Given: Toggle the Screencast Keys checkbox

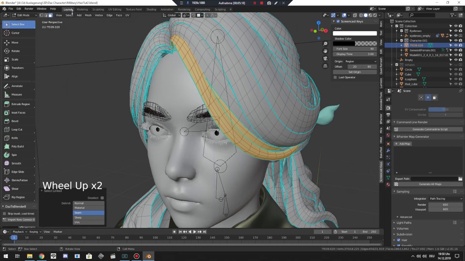Looking at the screenshot, I should (338, 21).
